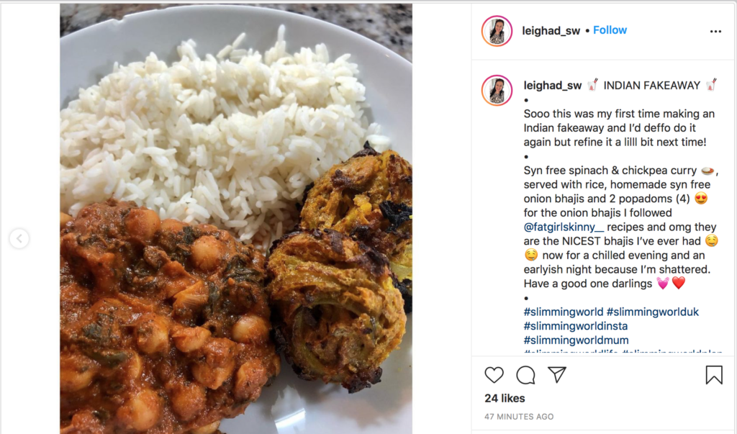The height and width of the screenshot is (434, 737).
Task: Follow the leighad_sw account
Action: click(x=610, y=30)
